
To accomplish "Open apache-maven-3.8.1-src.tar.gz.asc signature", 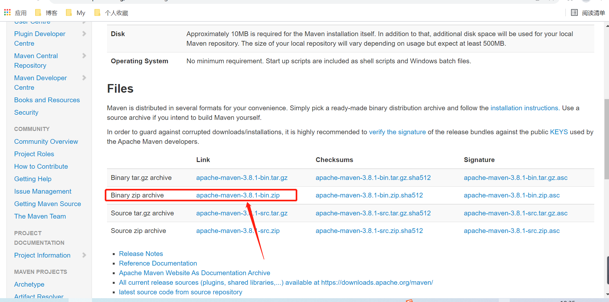I will tap(516, 213).
